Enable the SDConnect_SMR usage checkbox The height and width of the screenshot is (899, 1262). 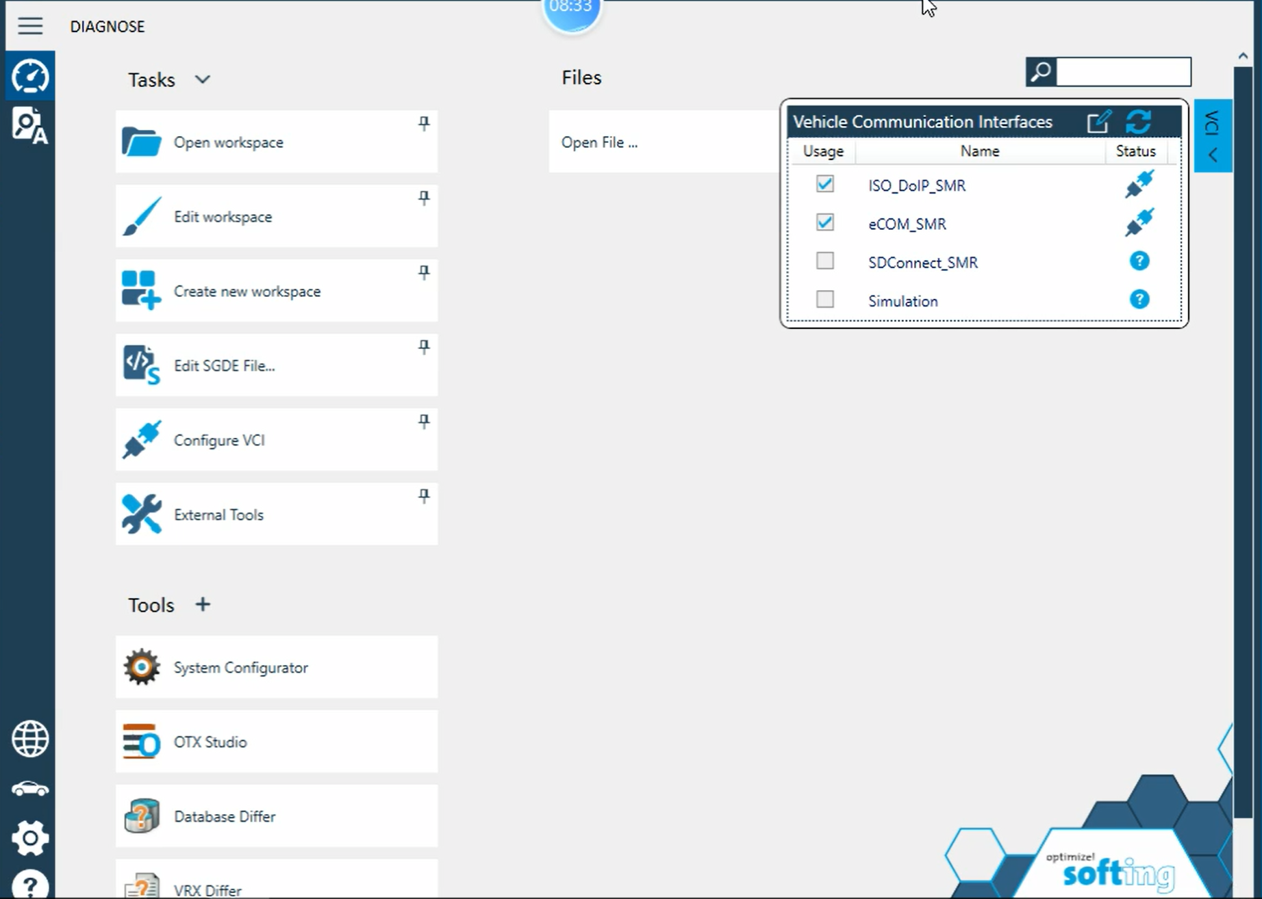tap(824, 261)
